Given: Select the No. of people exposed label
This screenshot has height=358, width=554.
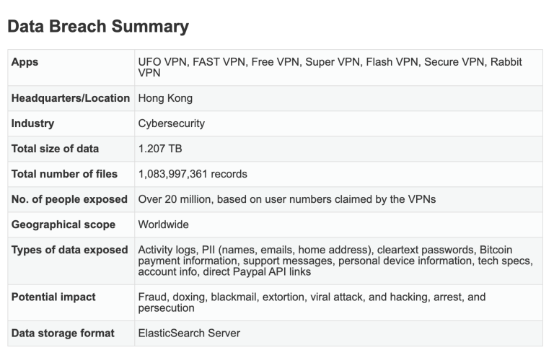Looking at the screenshot, I should tap(69, 199).
